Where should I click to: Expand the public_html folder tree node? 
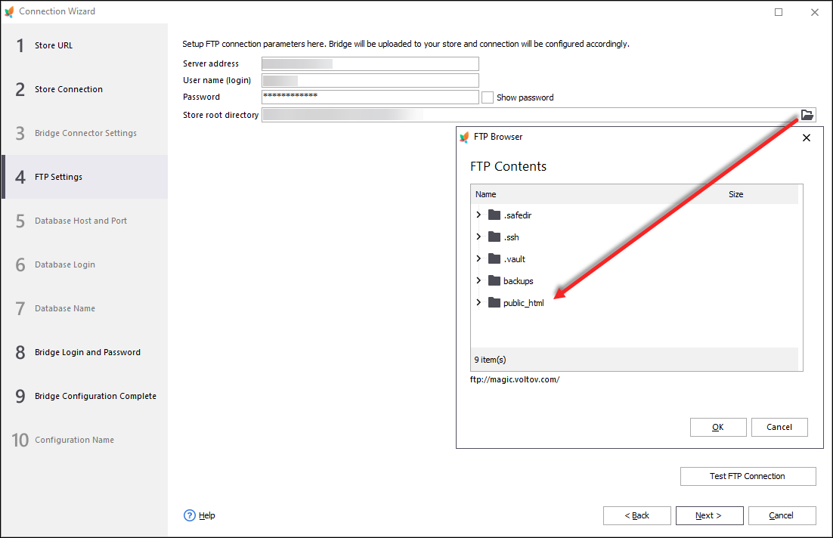(x=478, y=303)
